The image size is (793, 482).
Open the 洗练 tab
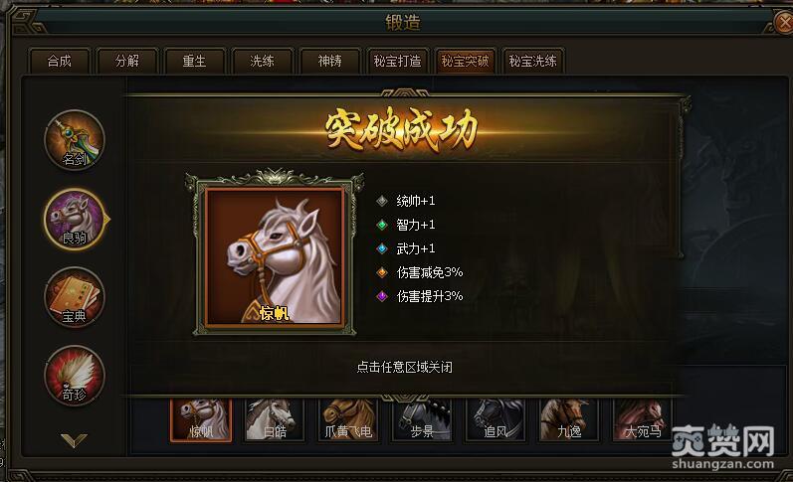click(262, 62)
